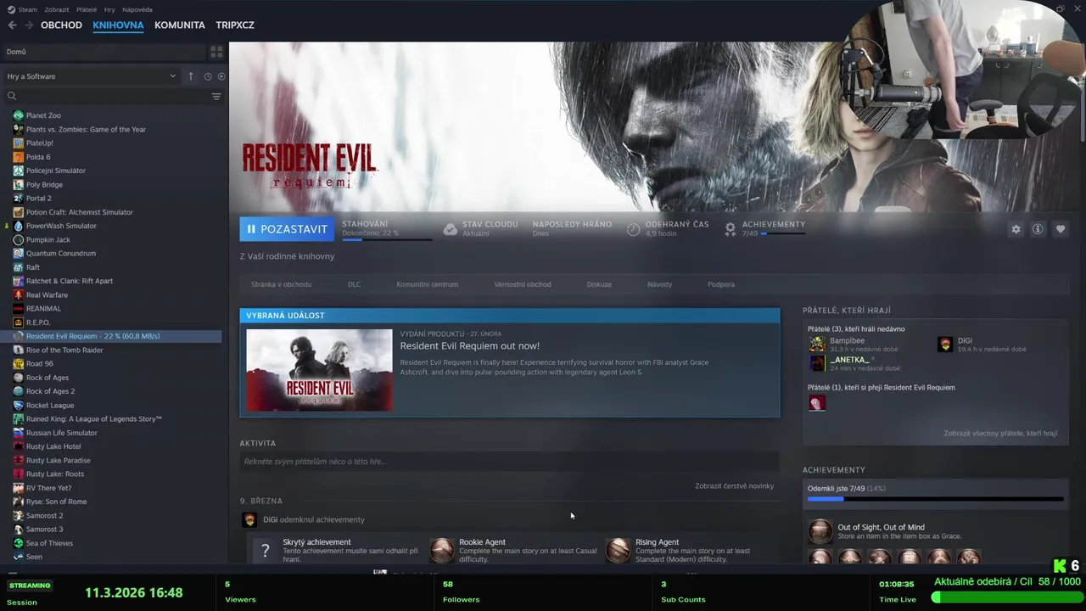Add game to favorites heart icon
Screen dimensions: 1086x611
tap(1061, 229)
